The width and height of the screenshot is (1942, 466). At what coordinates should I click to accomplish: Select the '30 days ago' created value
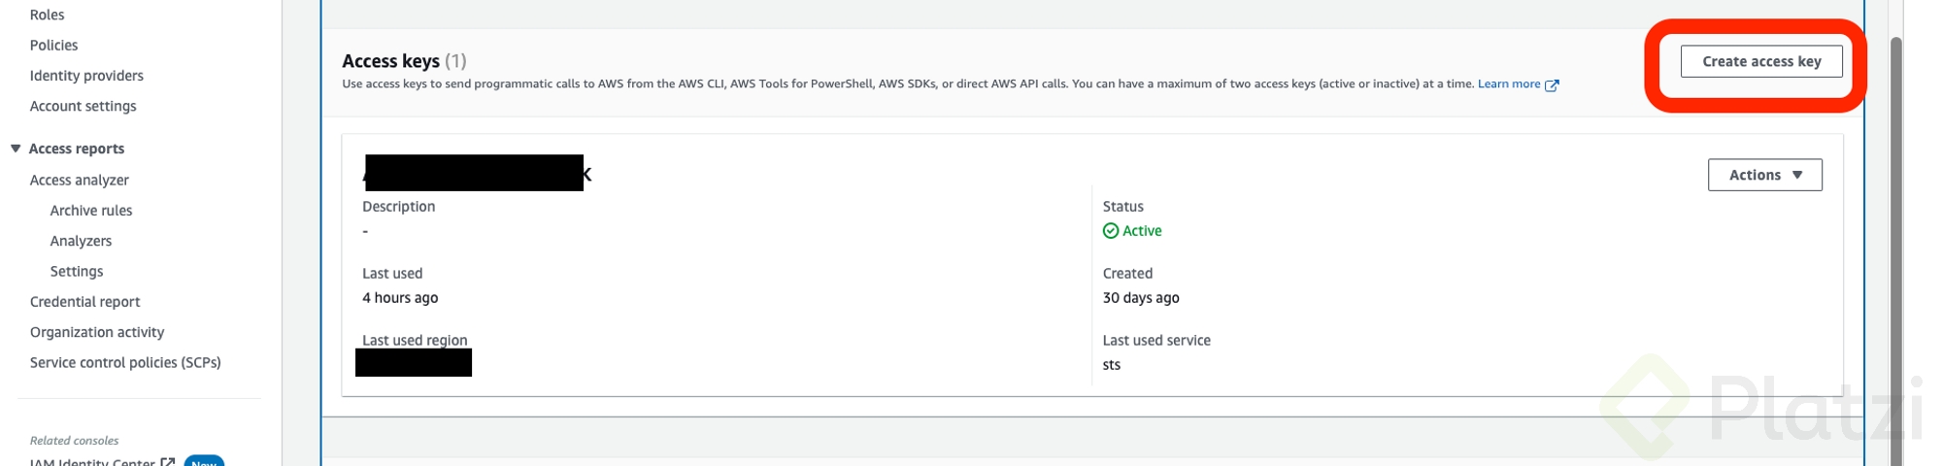tap(1141, 298)
